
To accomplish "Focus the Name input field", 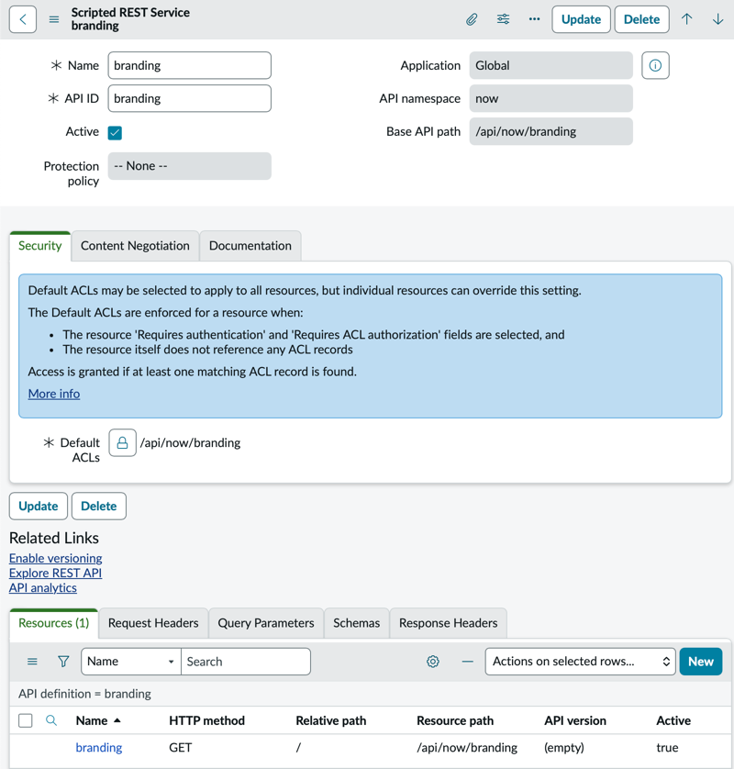I will [189, 65].
